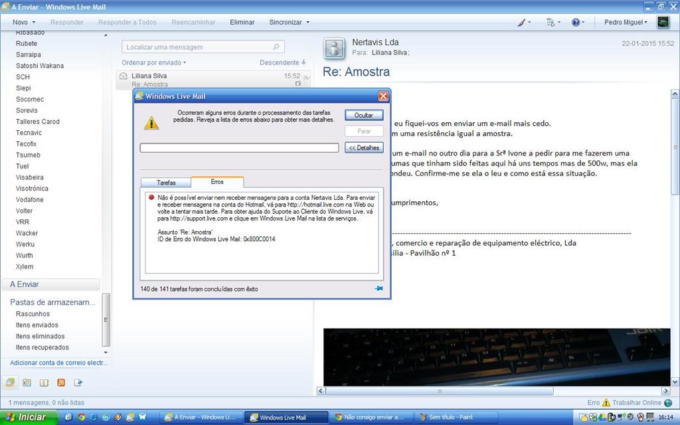Select the Vodafone folder
Viewport: 680px width, 425px height.
pos(29,199)
